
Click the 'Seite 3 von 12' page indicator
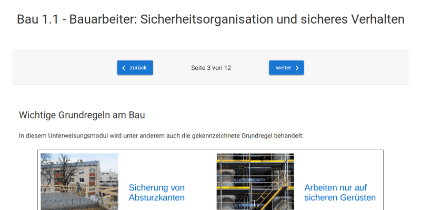coord(211,68)
